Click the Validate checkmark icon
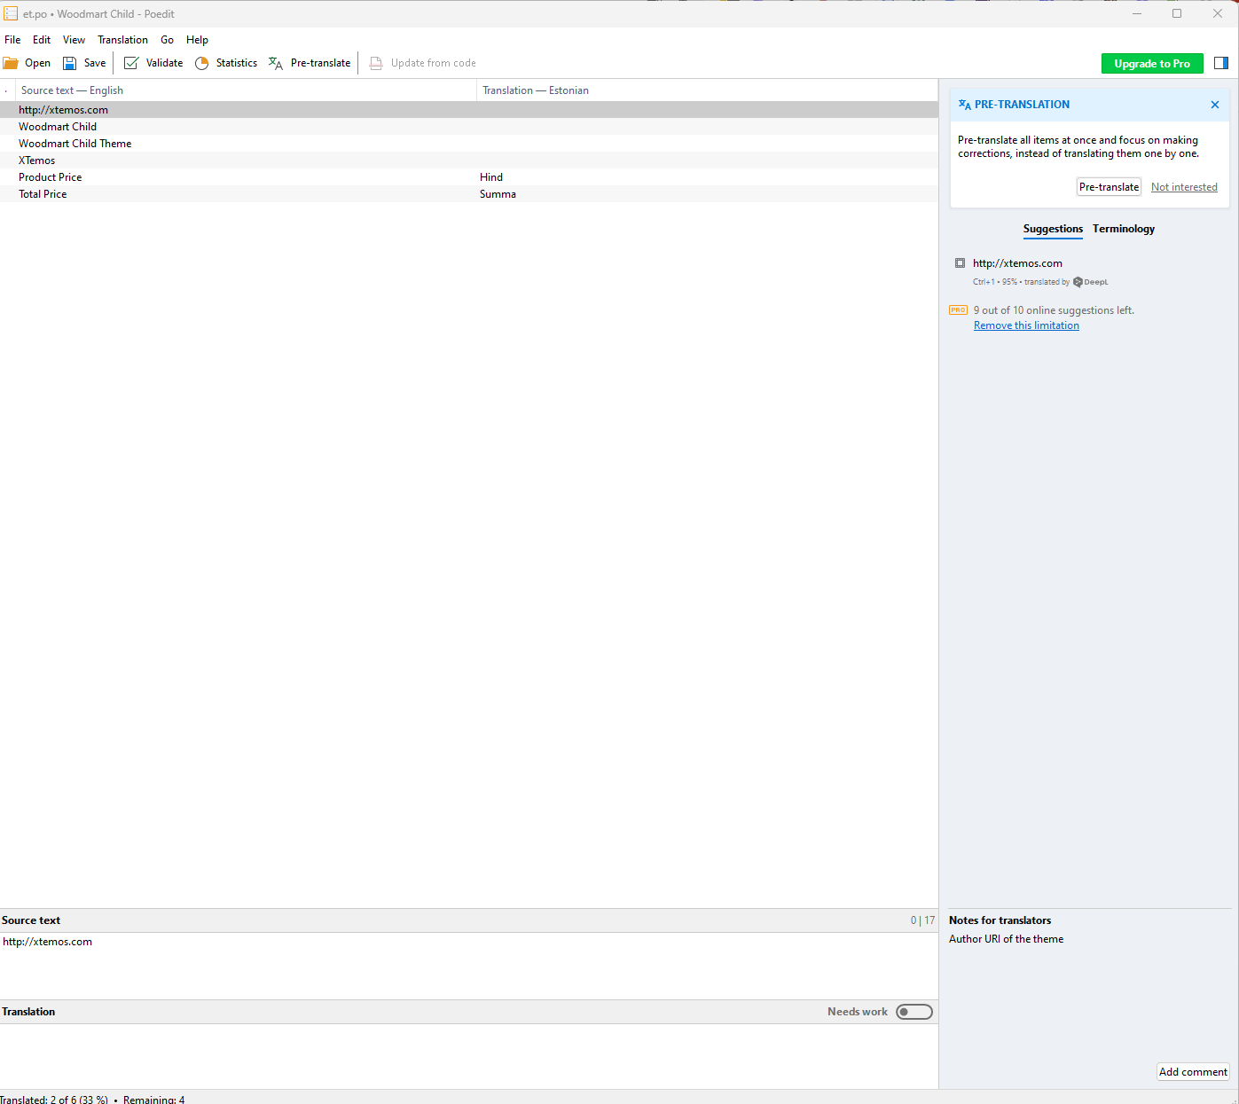Image resolution: width=1239 pixels, height=1104 pixels. 131,63
